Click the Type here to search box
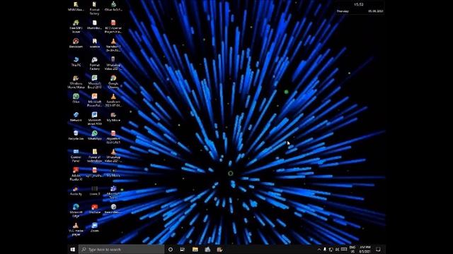This screenshot has width=453, height=254. 121,249
